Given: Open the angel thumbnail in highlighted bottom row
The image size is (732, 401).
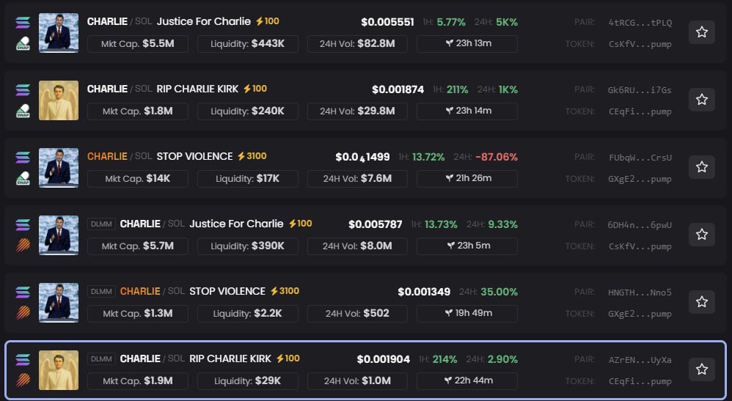Looking at the screenshot, I should point(59,370).
